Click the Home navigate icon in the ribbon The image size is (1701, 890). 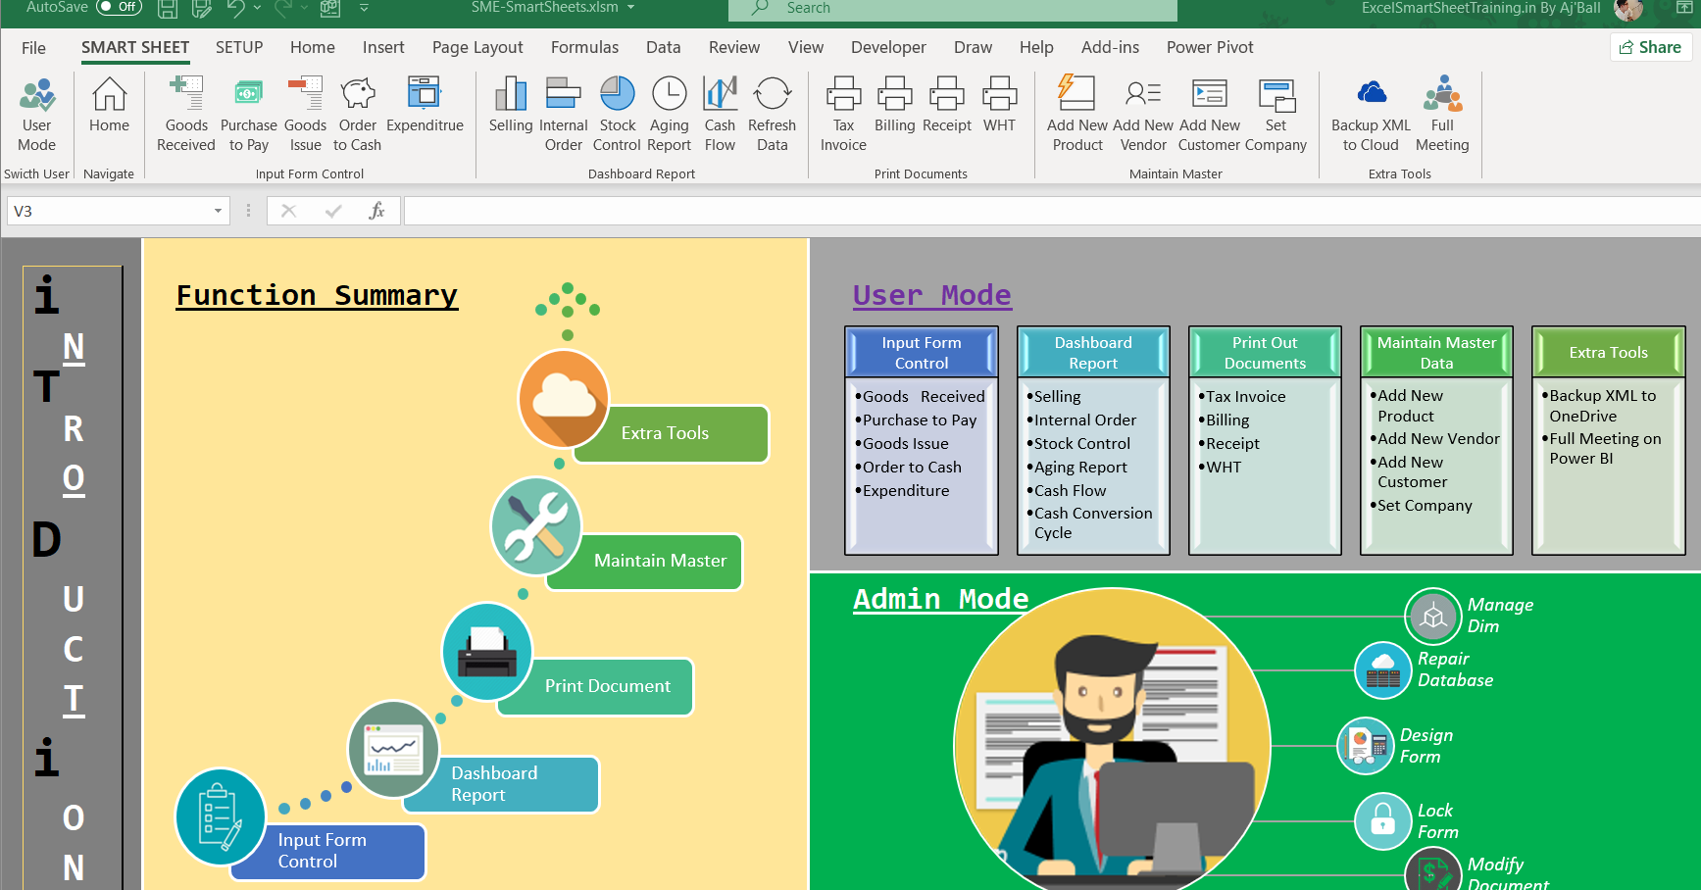coord(109,104)
